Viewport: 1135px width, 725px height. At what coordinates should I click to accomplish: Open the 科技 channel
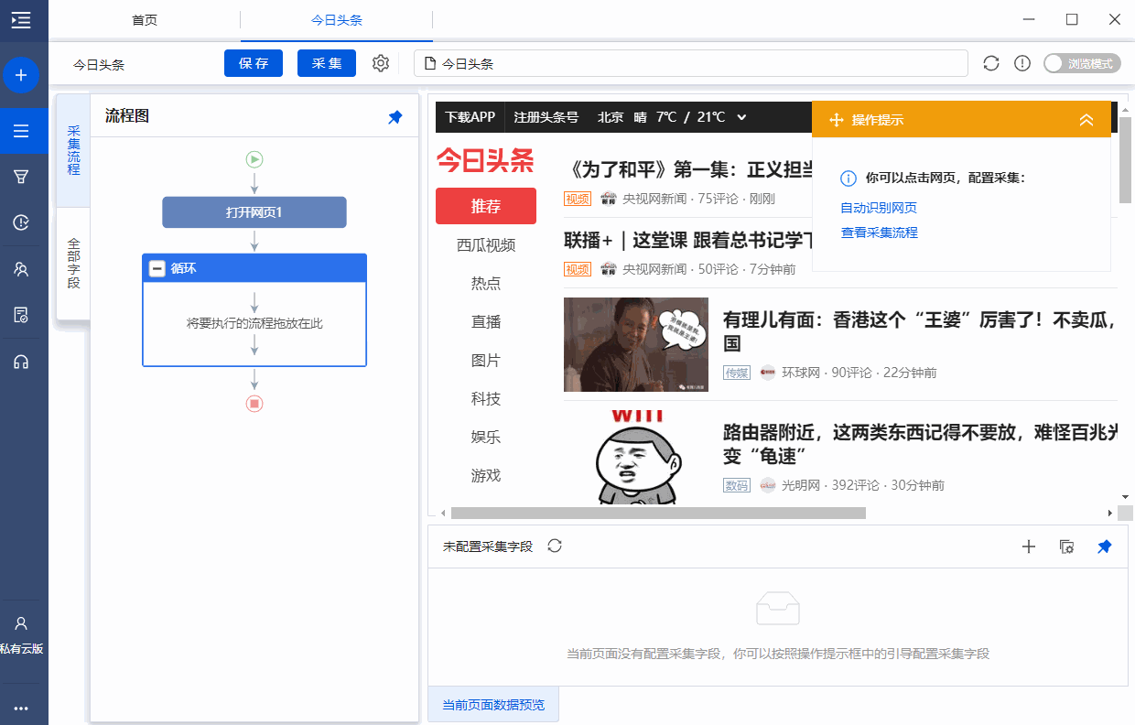point(486,399)
